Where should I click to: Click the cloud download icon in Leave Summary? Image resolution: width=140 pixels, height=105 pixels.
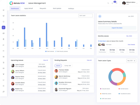tap(100, 16)
